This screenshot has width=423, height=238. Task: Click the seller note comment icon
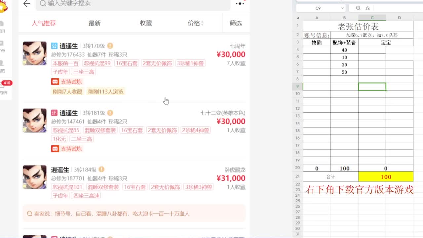coord(29,214)
